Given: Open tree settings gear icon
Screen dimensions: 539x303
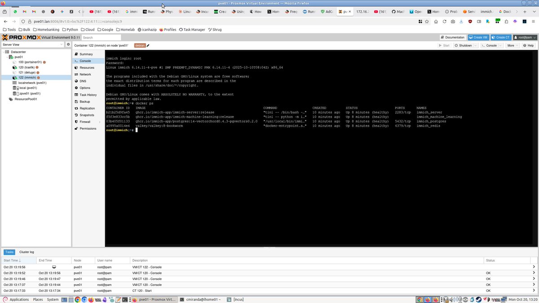Looking at the screenshot, I should [68, 44].
